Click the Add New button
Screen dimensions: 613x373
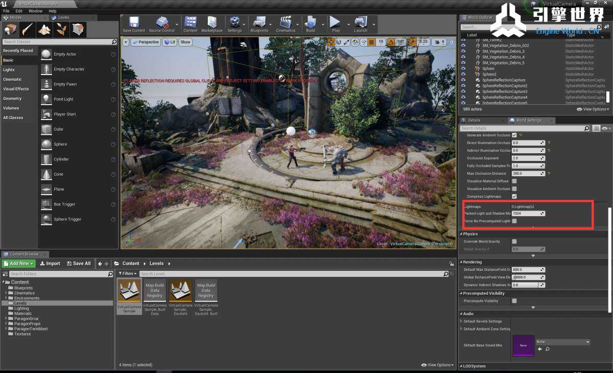pyautogui.click(x=18, y=264)
